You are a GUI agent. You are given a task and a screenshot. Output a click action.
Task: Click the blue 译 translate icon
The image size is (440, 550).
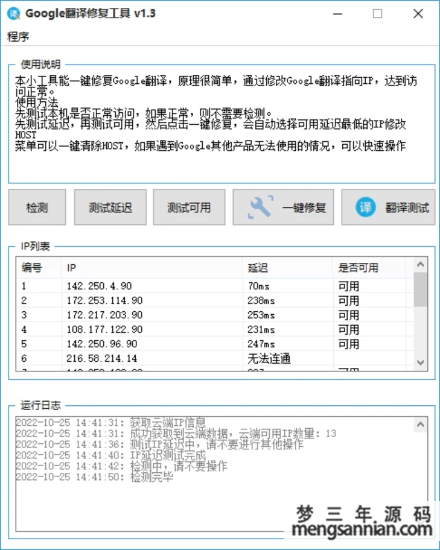pyautogui.click(x=365, y=207)
